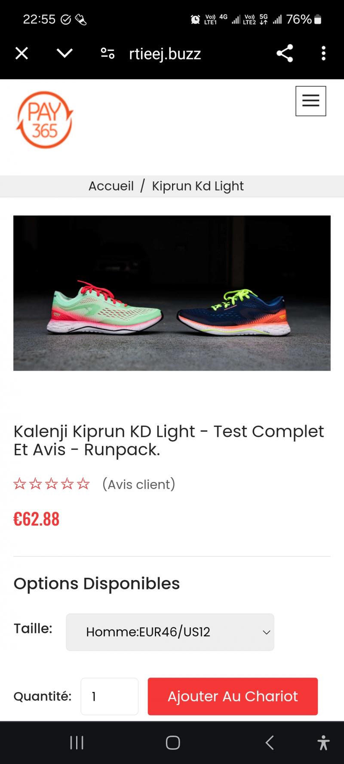Open the three-dot browser menu

323,53
